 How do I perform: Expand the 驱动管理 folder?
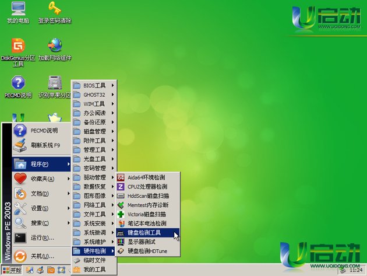point(94,177)
